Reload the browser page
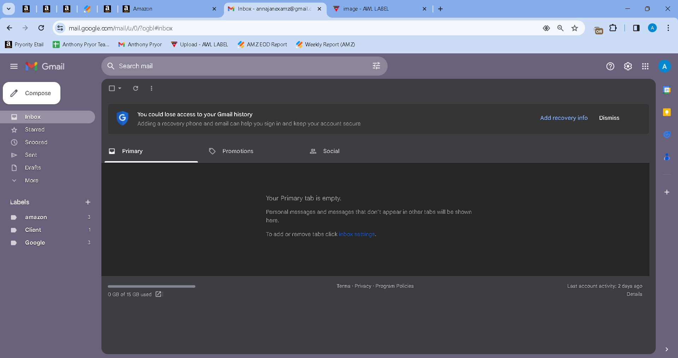The width and height of the screenshot is (678, 358). [x=41, y=28]
